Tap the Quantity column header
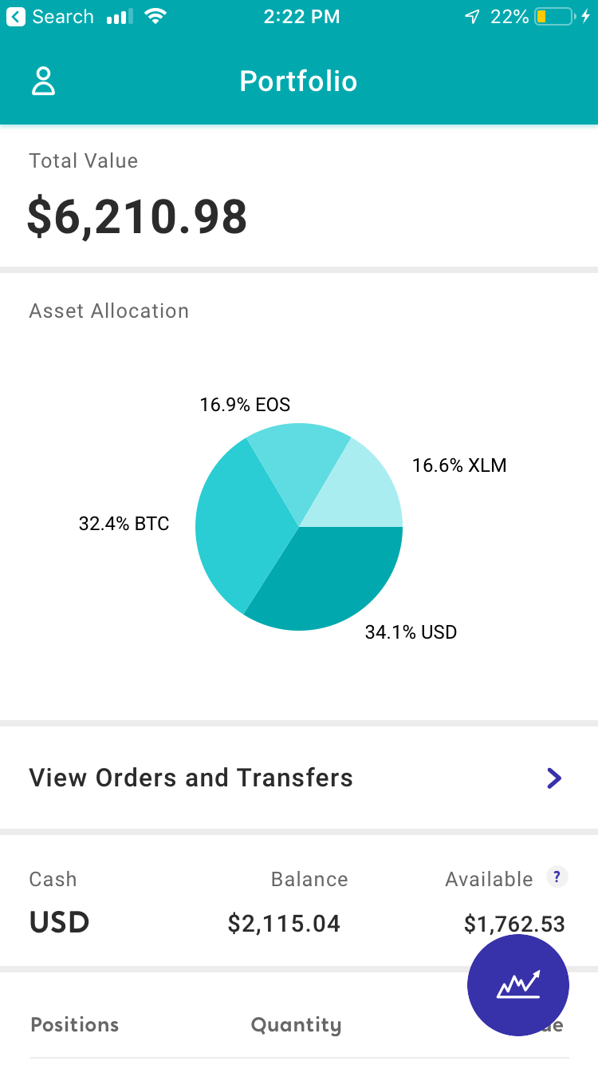Image resolution: width=598 pixels, height=1065 pixels. click(x=296, y=1025)
